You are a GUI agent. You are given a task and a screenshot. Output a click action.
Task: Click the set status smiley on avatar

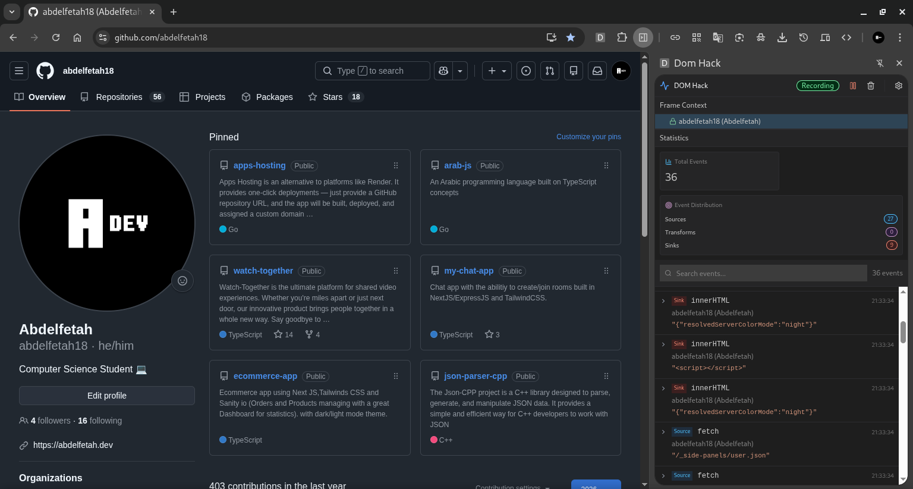tap(182, 281)
